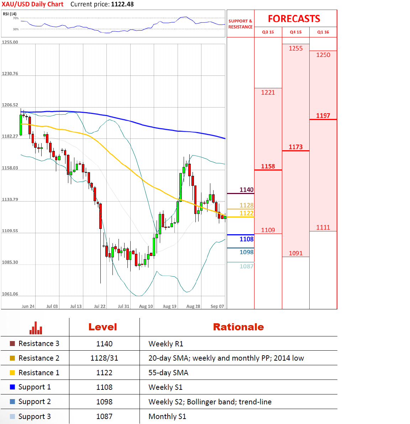This screenshot has height=424, width=410.
Task: Click the FORECASTS header
Action: click(x=294, y=19)
